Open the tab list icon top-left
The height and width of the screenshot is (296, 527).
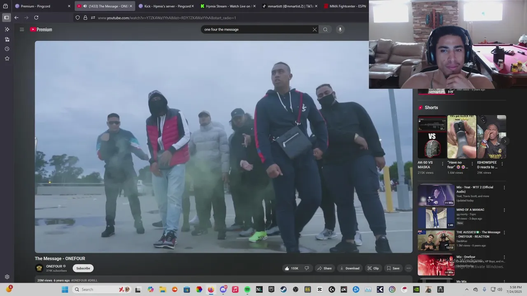5,6
